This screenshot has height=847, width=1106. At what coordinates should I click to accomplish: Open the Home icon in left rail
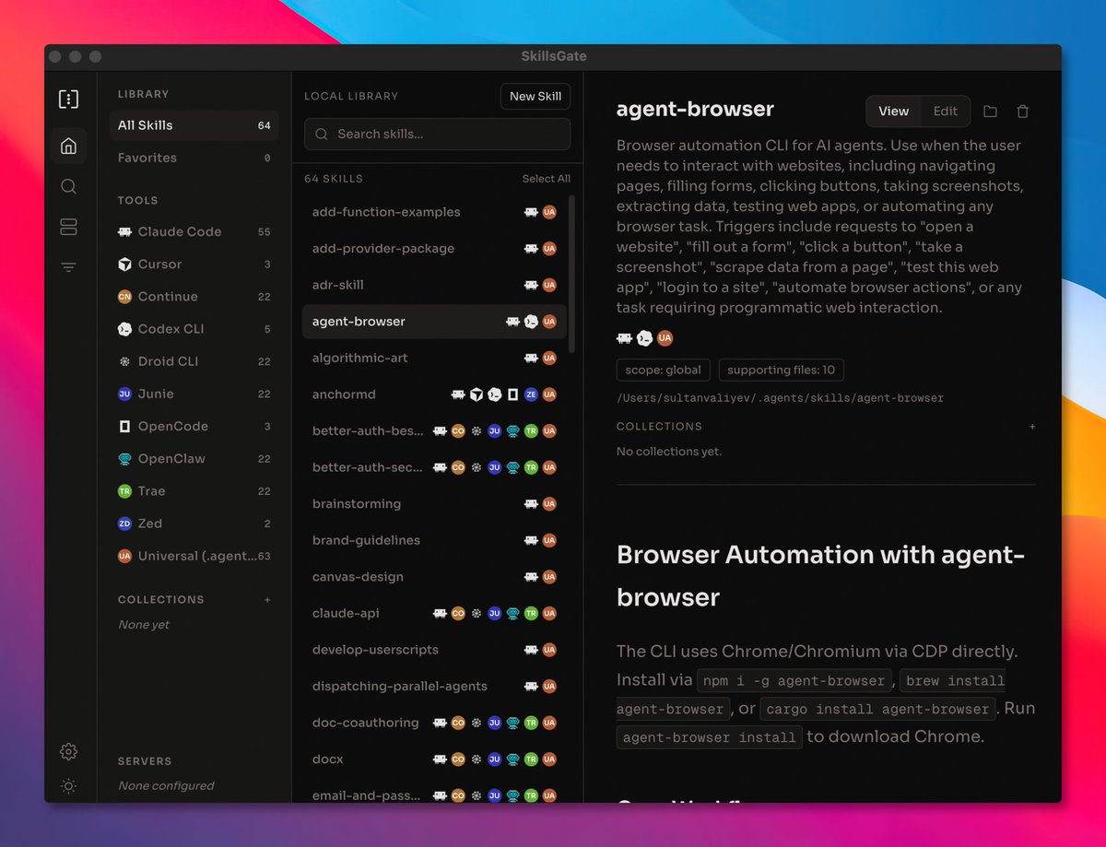(x=68, y=146)
